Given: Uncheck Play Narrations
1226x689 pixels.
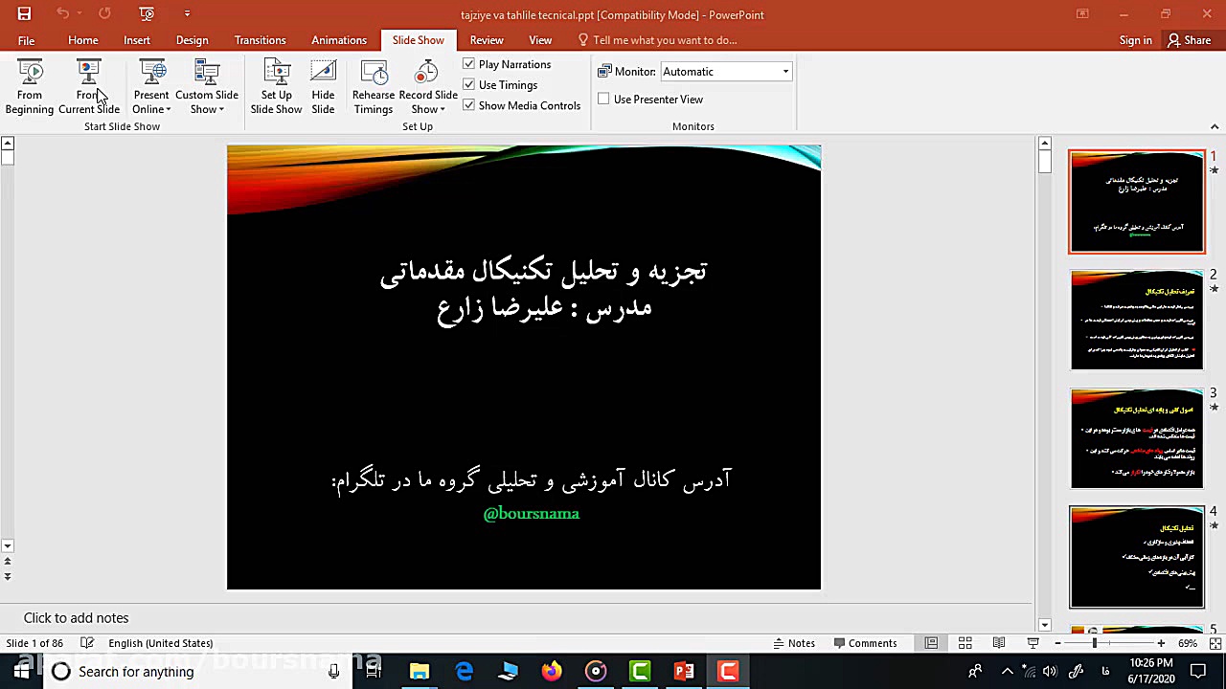Looking at the screenshot, I should coord(469,64).
